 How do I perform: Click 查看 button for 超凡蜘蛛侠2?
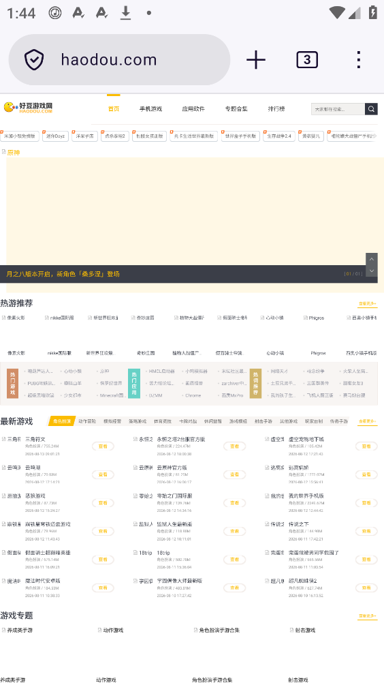pyautogui.click(x=366, y=588)
